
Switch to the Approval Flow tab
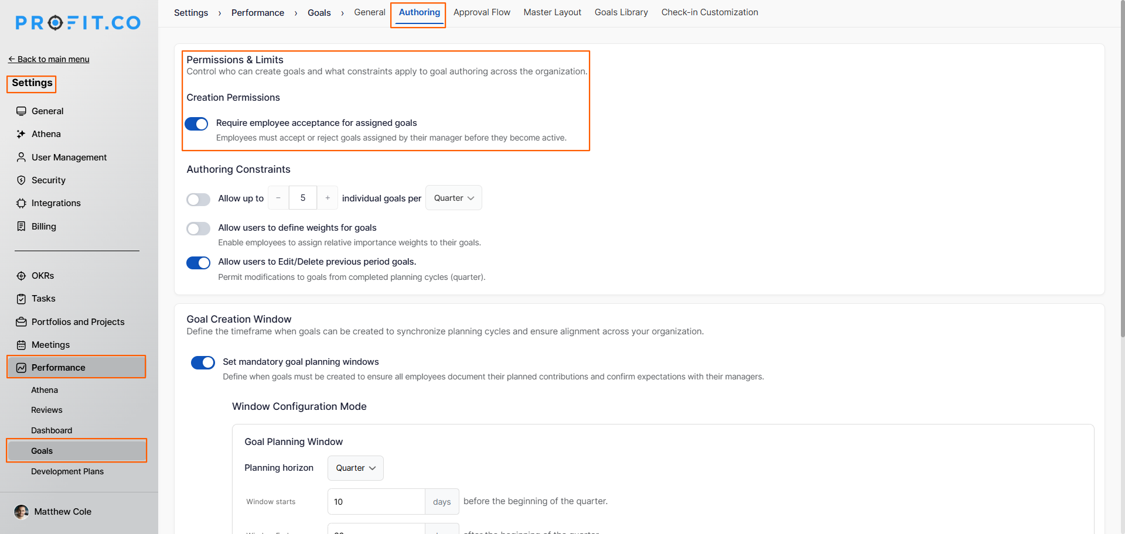point(482,12)
